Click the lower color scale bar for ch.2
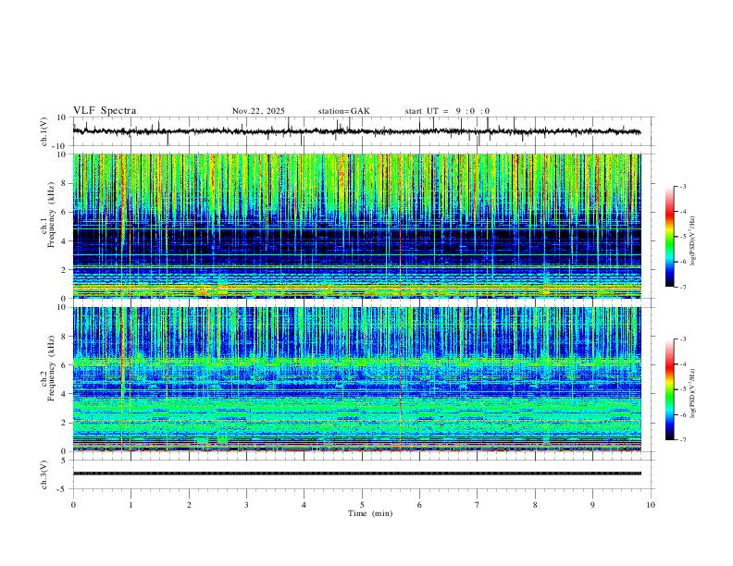This screenshot has width=733, height=566. (x=670, y=389)
